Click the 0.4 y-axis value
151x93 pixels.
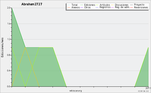[9, 71]
